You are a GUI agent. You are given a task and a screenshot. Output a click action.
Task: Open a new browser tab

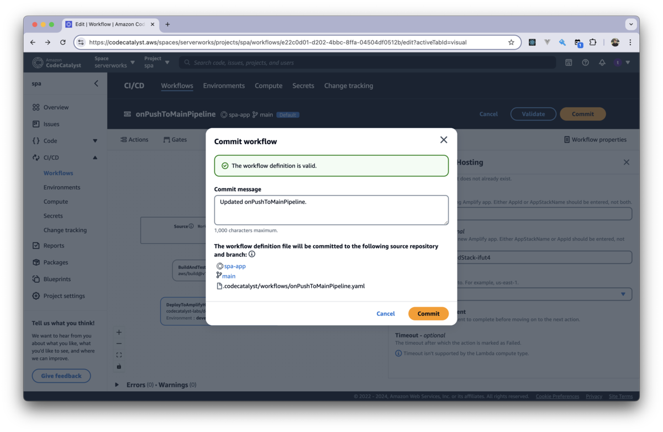[167, 24]
